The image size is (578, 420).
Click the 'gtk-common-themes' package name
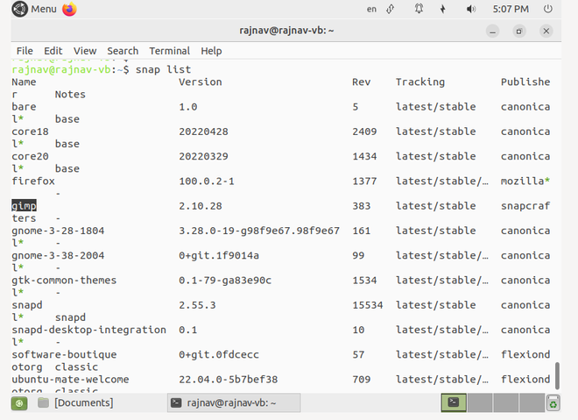pos(64,280)
